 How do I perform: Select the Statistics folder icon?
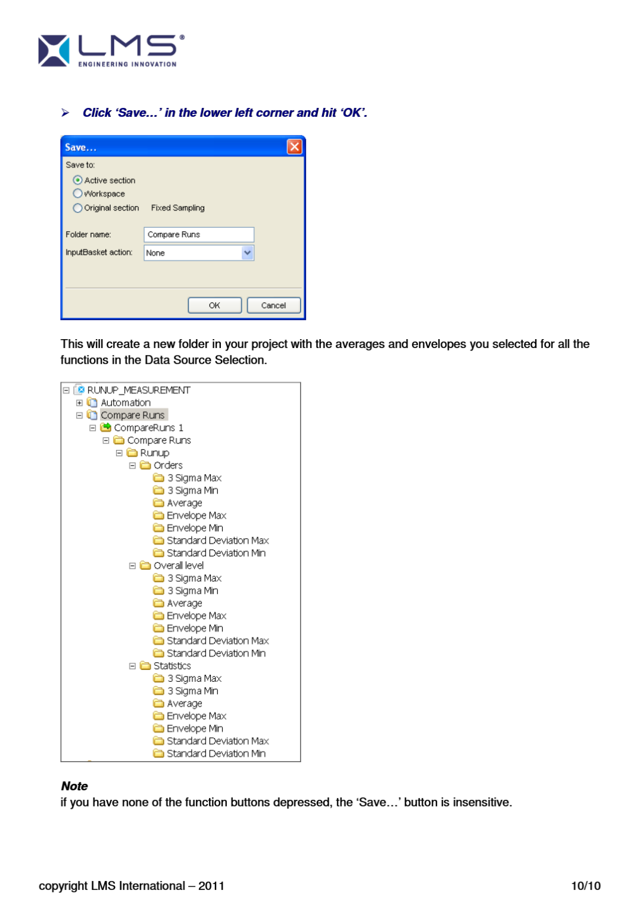tap(145, 665)
